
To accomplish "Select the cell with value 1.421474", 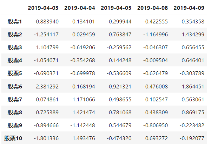I will coord(84,113).
